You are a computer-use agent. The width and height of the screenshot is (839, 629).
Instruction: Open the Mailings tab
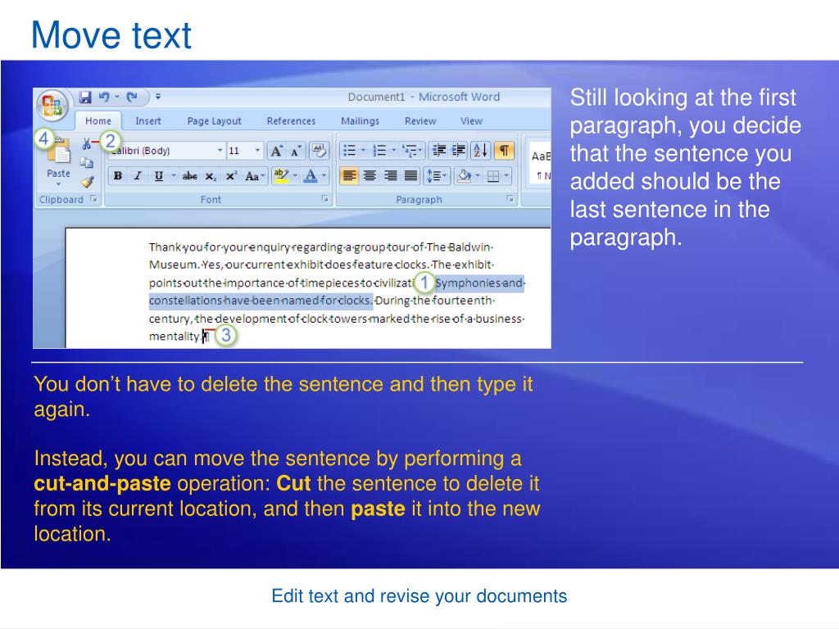coord(360,121)
